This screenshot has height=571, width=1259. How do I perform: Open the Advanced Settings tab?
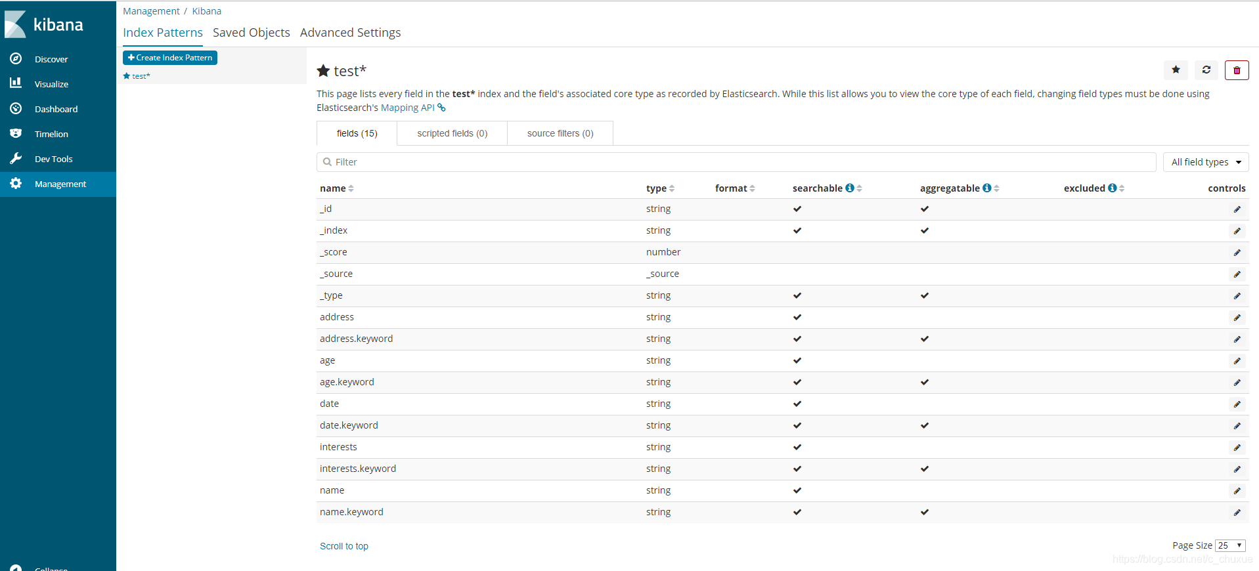[x=351, y=33]
